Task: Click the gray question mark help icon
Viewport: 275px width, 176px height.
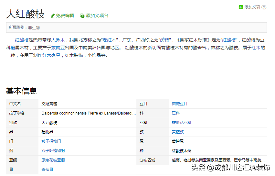Action: 264,7
